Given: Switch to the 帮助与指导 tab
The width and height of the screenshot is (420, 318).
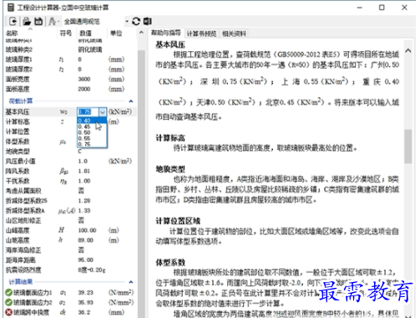Looking at the screenshot, I should [x=166, y=33].
